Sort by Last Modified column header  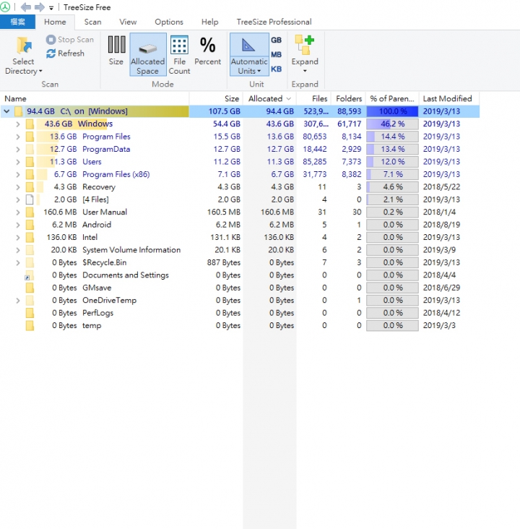(x=448, y=98)
